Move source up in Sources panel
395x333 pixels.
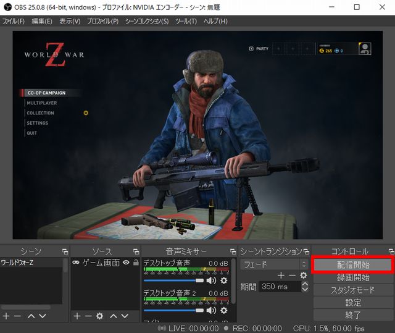[114, 316]
